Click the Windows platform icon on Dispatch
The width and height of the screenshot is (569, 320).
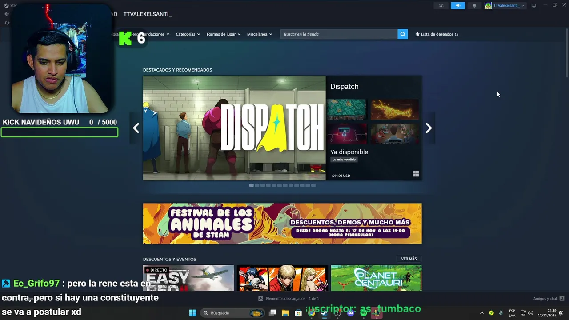click(416, 174)
